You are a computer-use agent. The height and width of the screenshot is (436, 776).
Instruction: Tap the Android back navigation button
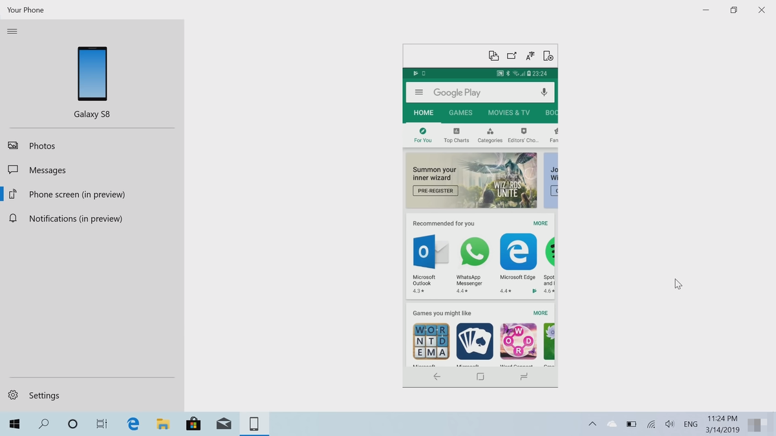tap(436, 377)
